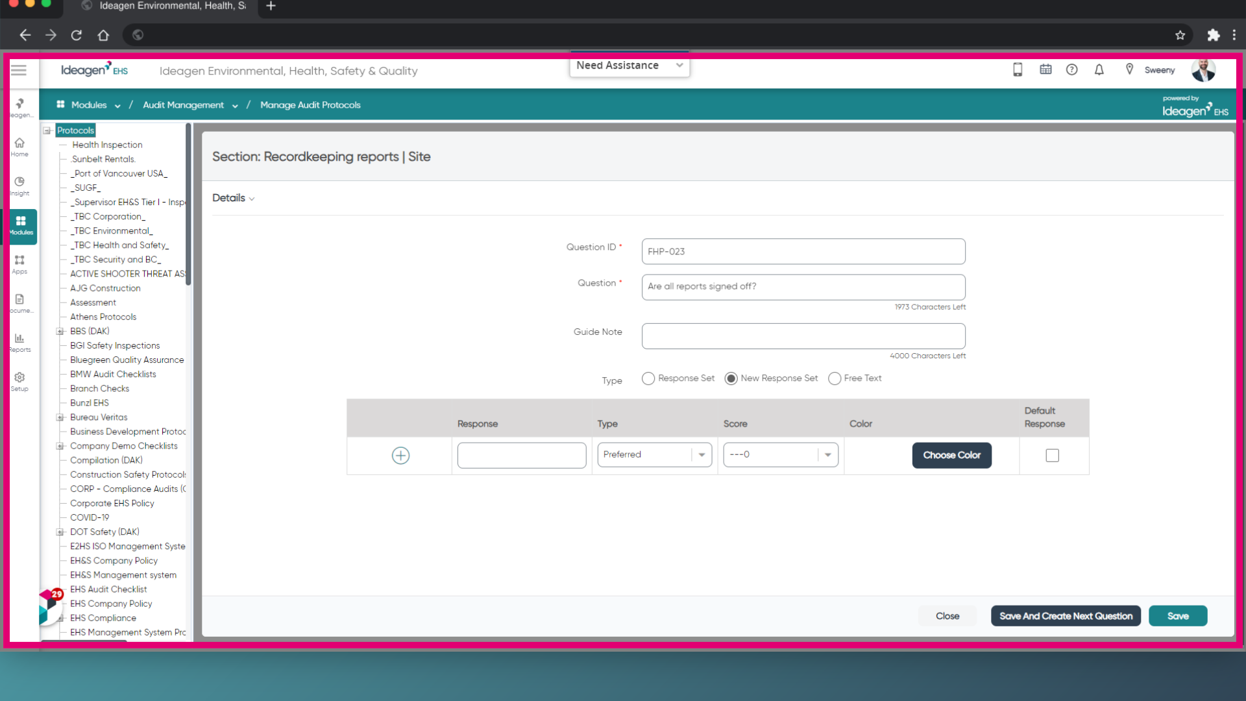Click Manage Audit Protocols breadcrumb
This screenshot has height=701, width=1246.
pos(310,105)
